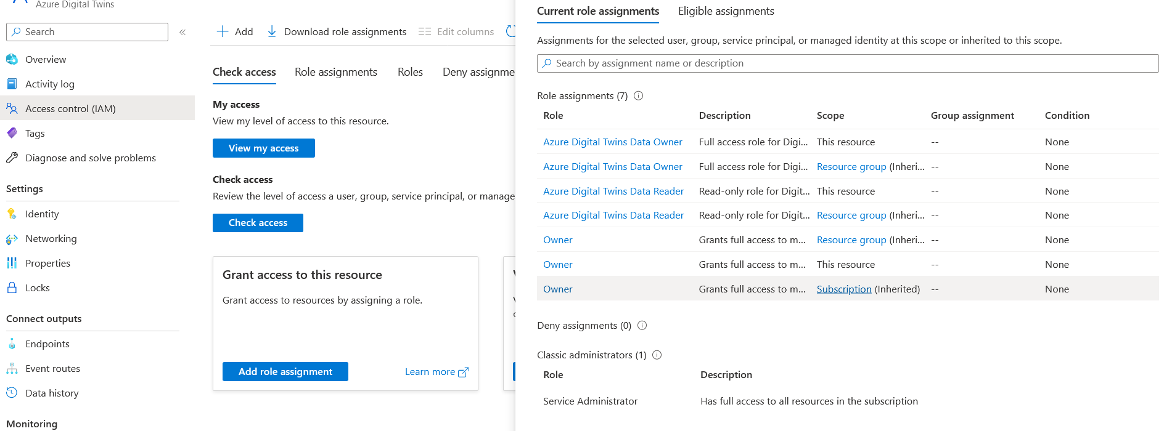
Task: Click the Activity log icon
Action: [12, 84]
